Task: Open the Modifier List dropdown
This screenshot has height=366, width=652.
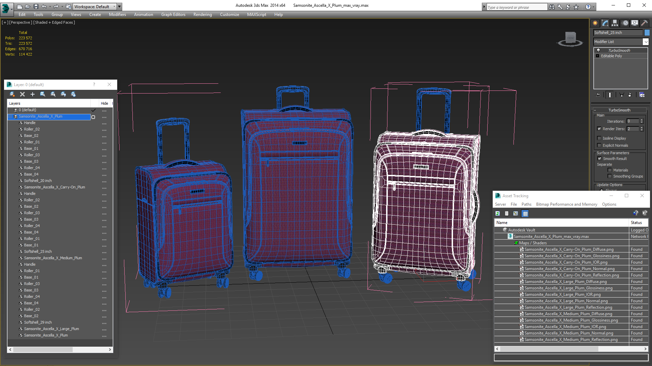Action: (x=646, y=42)
